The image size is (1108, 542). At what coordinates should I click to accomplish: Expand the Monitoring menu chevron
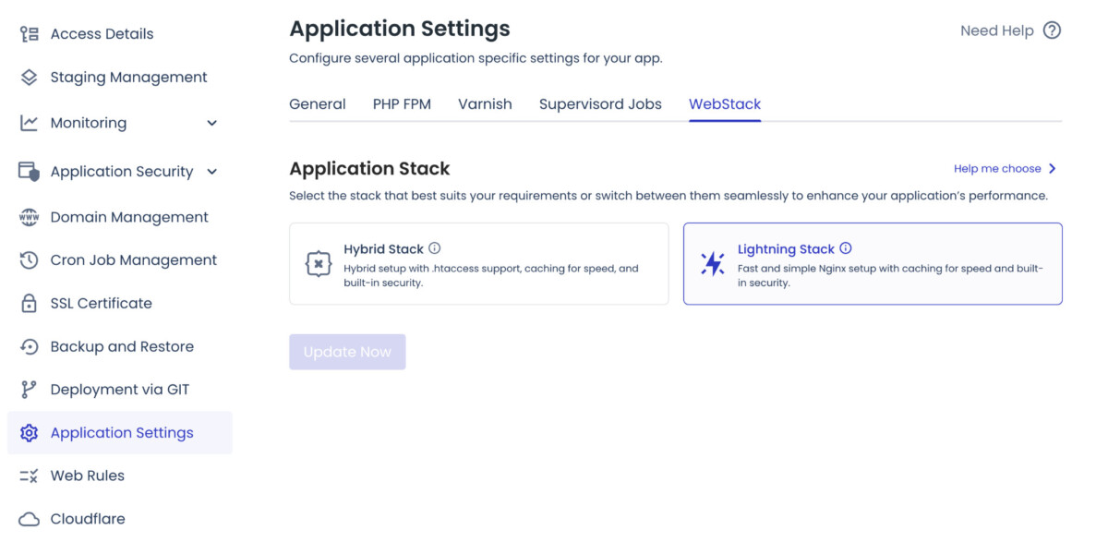(211, 123)
